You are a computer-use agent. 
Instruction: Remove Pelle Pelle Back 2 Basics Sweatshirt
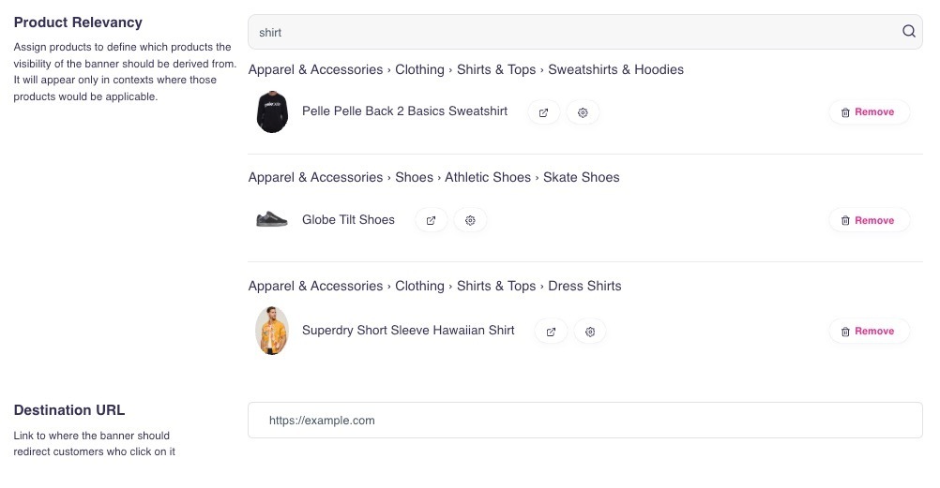pyautogui.click(x=868, y=112)
